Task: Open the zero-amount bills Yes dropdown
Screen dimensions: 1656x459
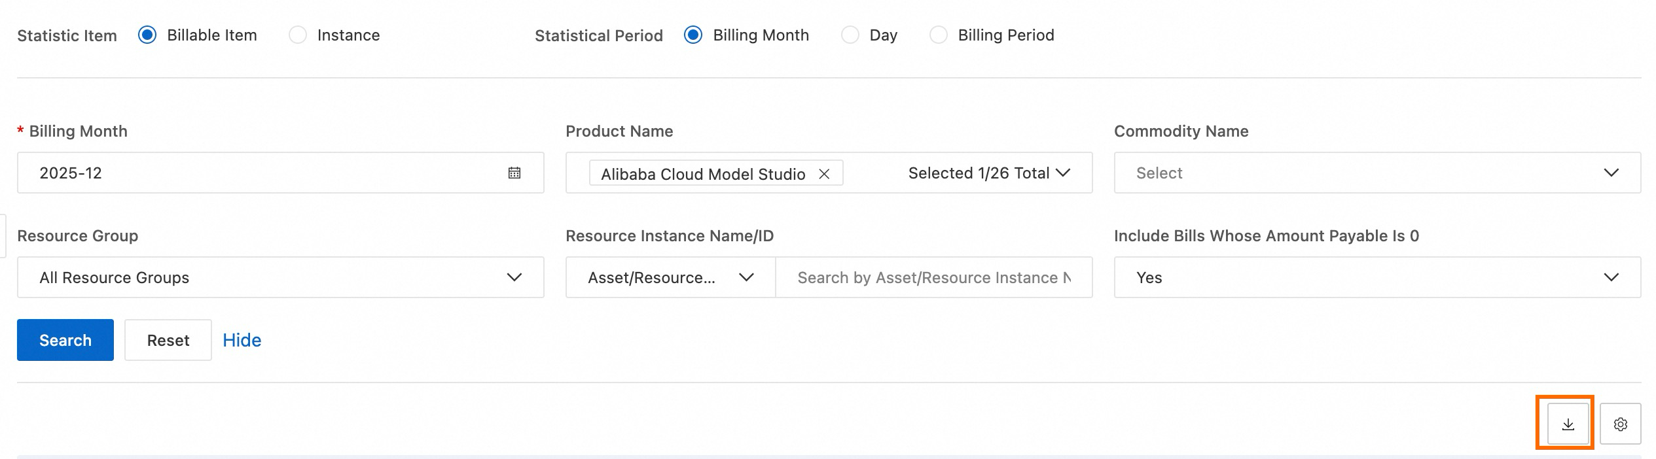Action: click(1377, 277)
